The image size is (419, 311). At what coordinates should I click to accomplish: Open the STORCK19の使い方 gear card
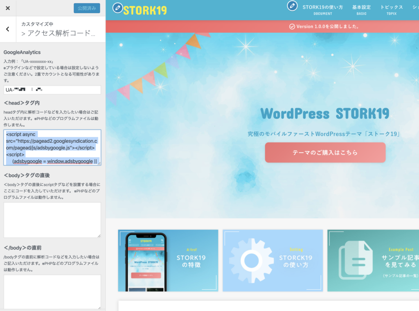pyautogui.click(x=273, y=261)
